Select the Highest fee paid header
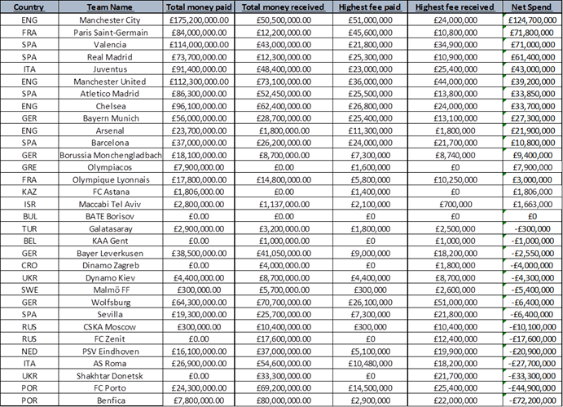Viewport: 563px width, 407px height. 370,7
